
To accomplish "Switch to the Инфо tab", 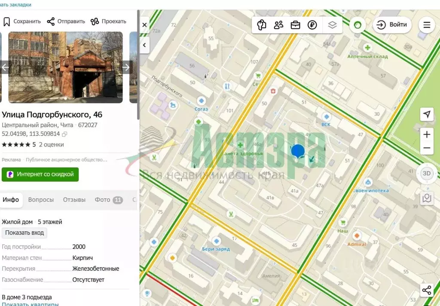I will tap(11, 200).
